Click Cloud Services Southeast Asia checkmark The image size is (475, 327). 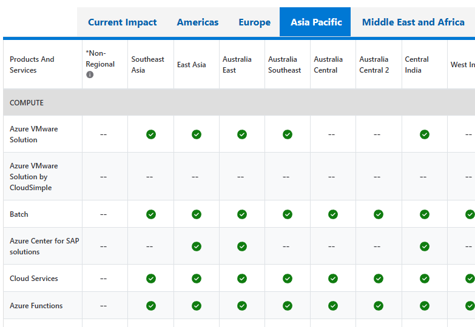151,279
